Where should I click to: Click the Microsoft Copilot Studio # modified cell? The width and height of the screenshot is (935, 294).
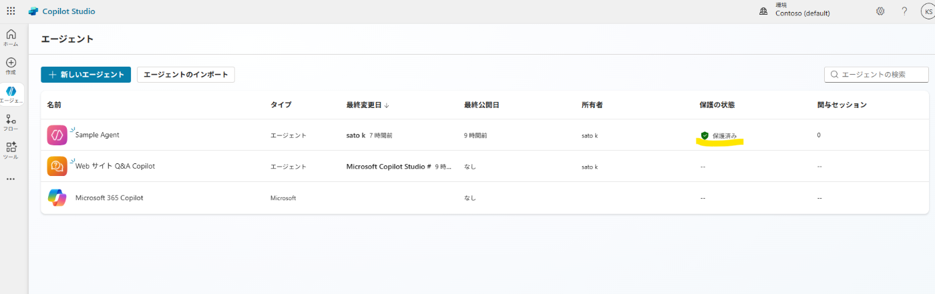pos(399,166)
